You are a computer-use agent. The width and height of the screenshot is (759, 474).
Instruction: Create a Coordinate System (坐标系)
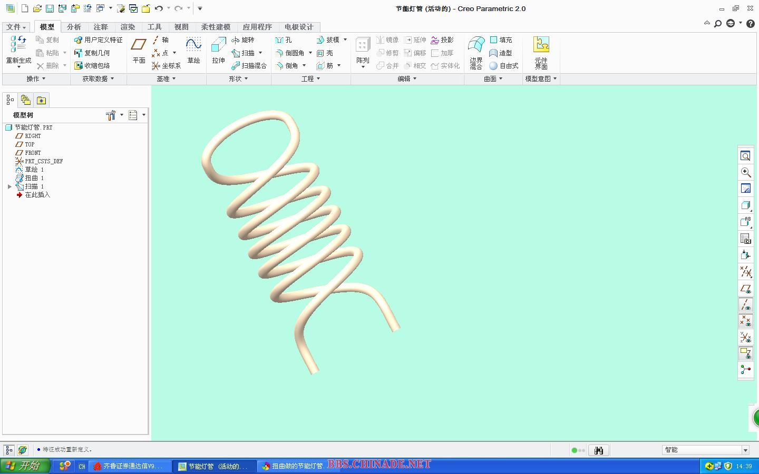tap(166, 66)
